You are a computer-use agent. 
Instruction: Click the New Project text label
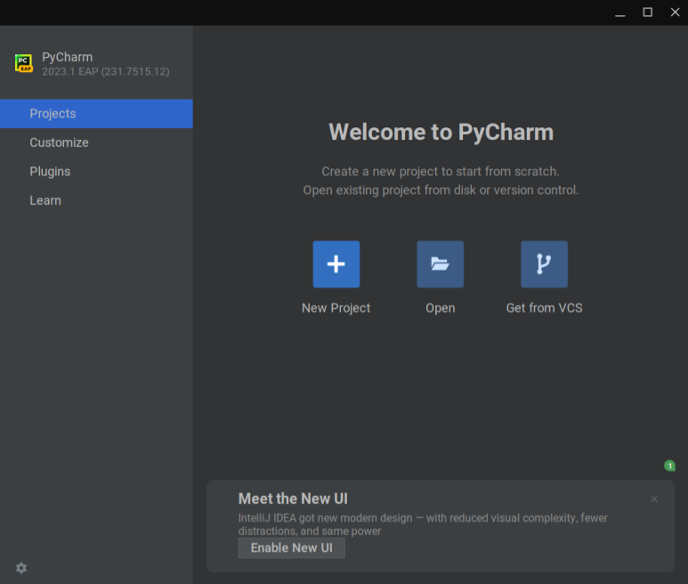click(x=336, y=308)
